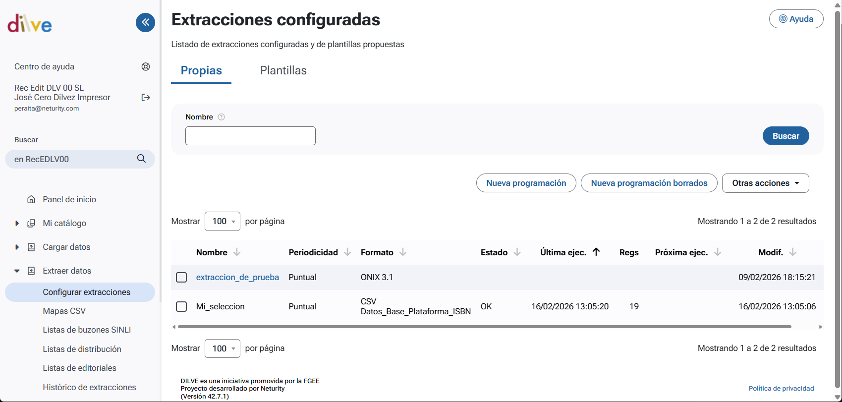Image resolution: width=842 pixels, height=402 pixels.
Task: Collapse the sidebar with double-chevron button
Action: coord(145,22)
